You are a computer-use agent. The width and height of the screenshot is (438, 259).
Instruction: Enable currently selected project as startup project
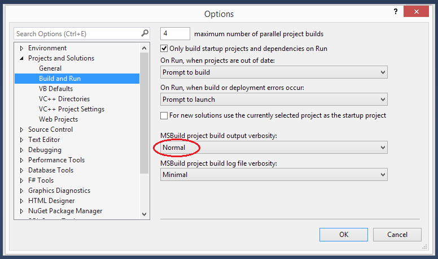pyautogui.click(x=165, y=115)
